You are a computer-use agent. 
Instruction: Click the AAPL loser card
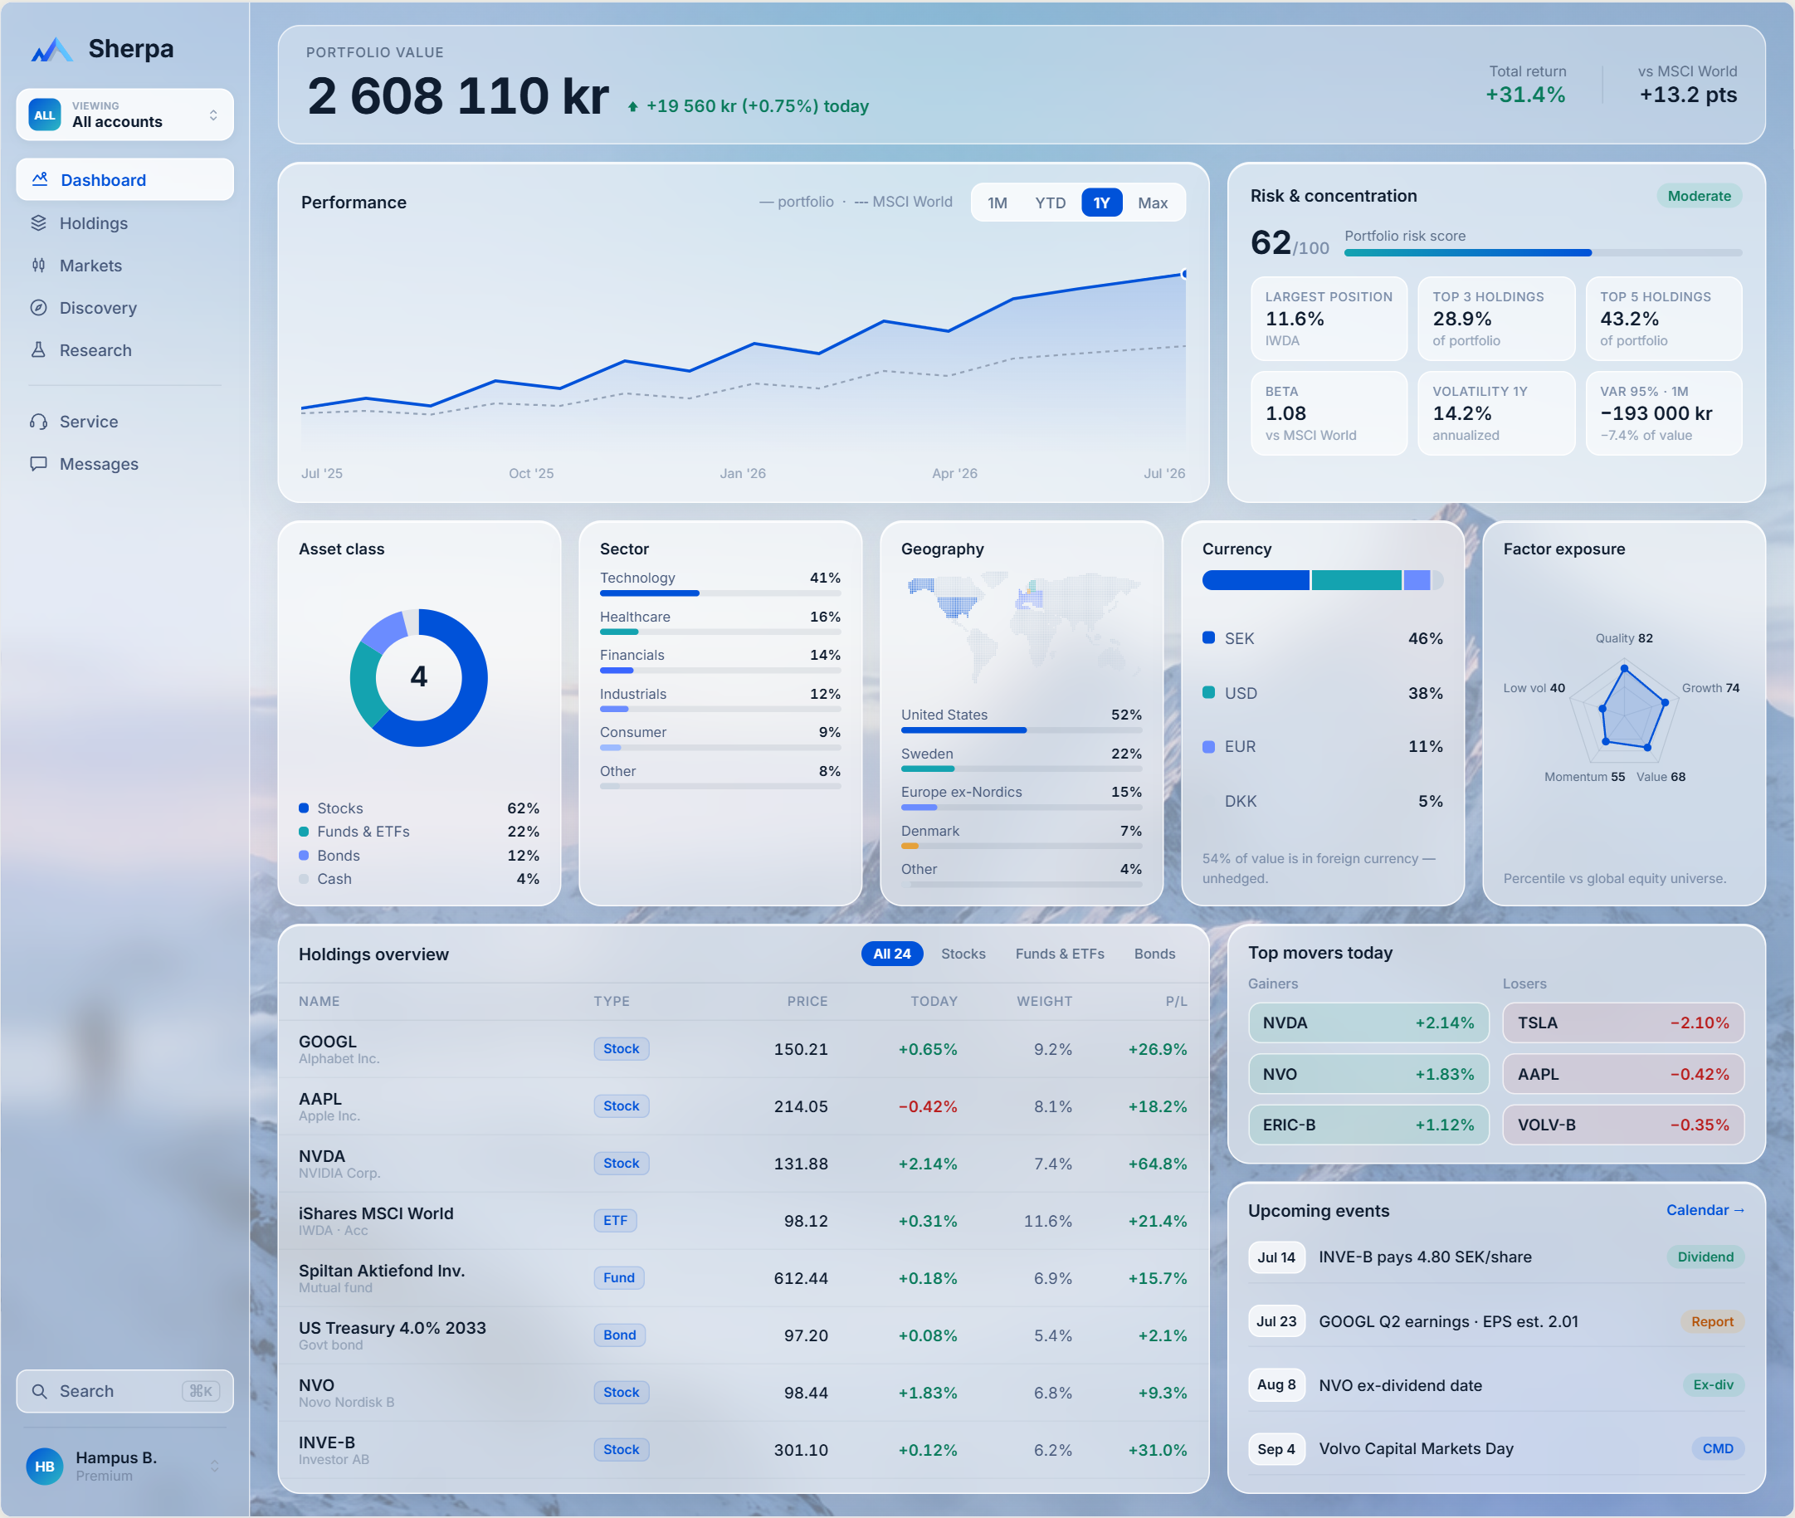[1623, 1074]
